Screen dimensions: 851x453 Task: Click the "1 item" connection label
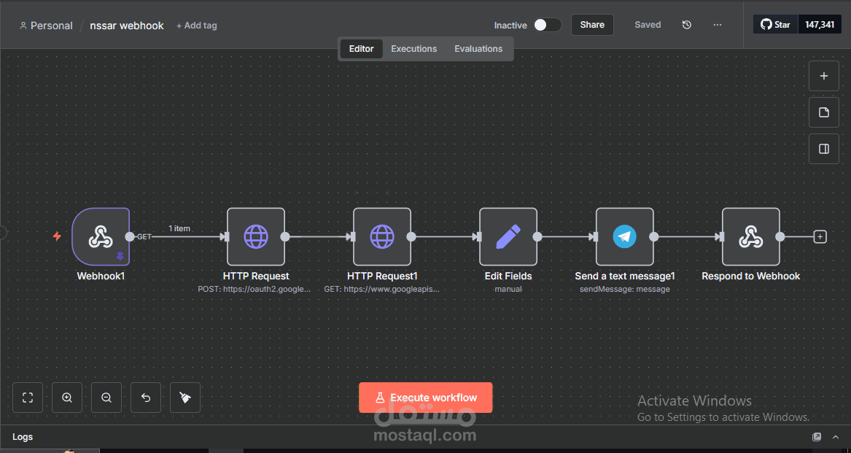click(x=179, y=228)
